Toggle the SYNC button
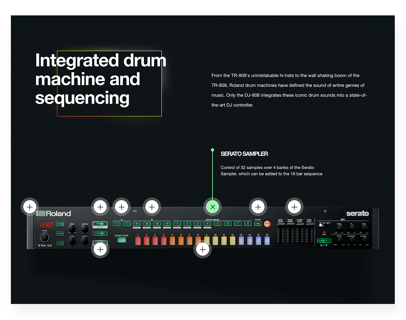This screenshot has height=320, width=406. pos(60,243)
